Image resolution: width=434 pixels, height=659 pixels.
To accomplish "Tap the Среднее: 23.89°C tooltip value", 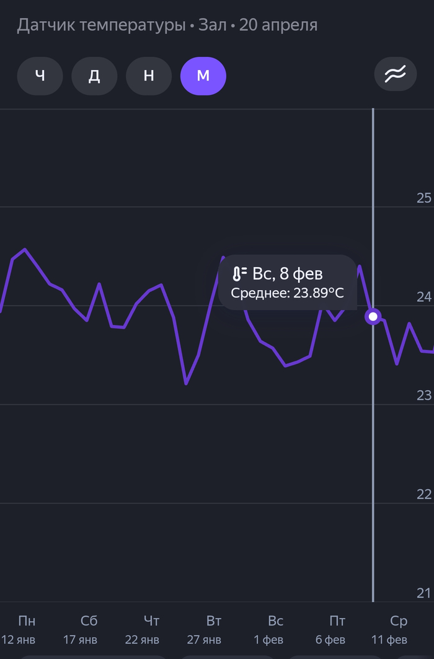I will click(x=288, y=293).
